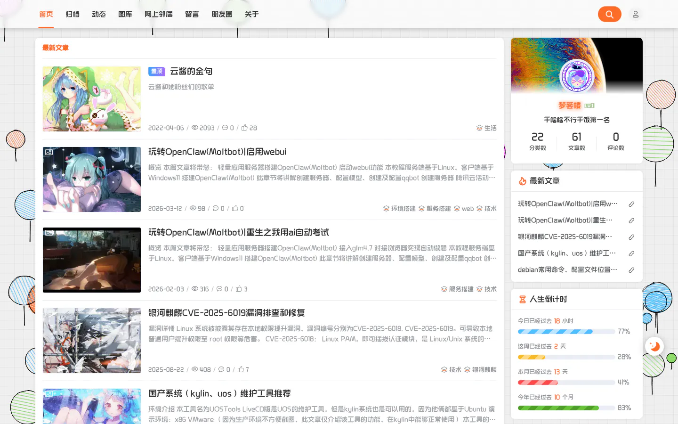Click thumbnail of ai自动考试 article
This screenshot has width=678, height=424.
pyautogui.click(x=92, y=260)
